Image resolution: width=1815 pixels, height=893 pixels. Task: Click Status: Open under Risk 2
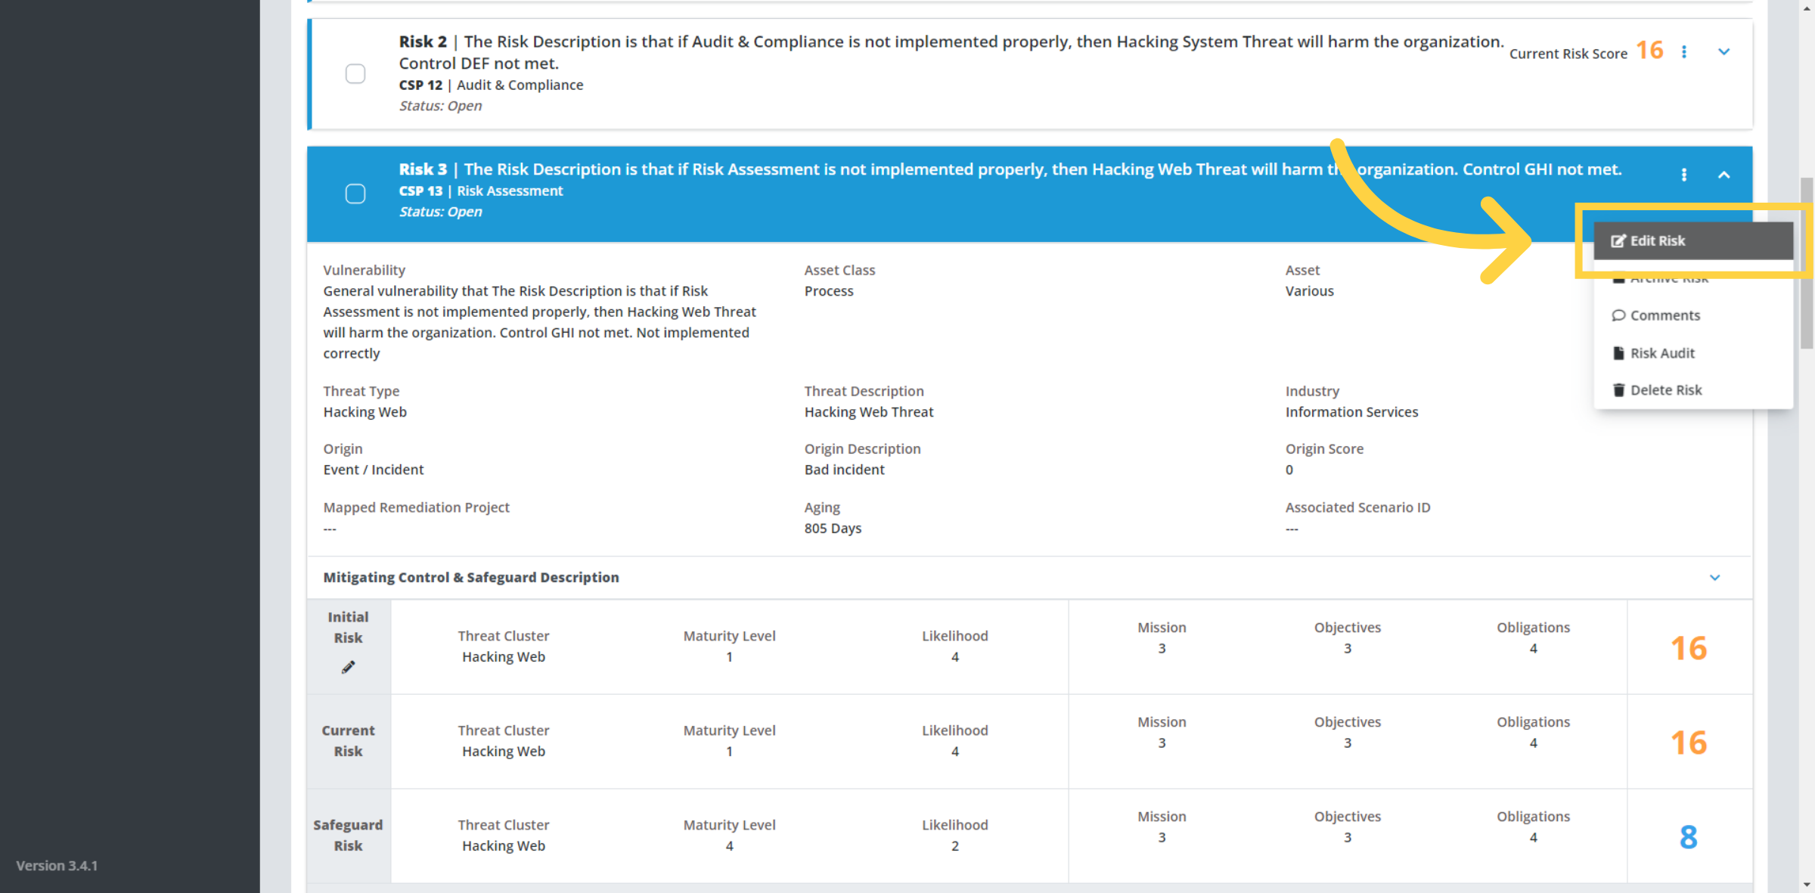(x=440, y=106)
